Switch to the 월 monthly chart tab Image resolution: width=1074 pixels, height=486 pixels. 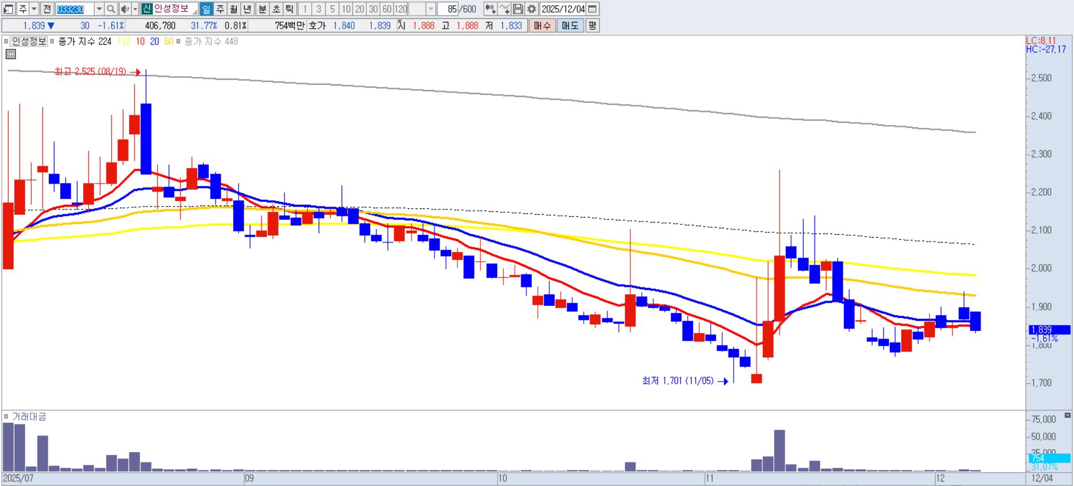coord(234,9)
